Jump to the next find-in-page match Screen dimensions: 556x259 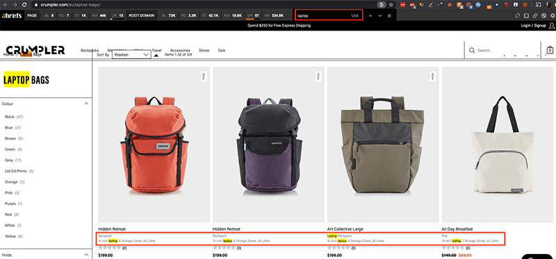[x=379, y=16]
